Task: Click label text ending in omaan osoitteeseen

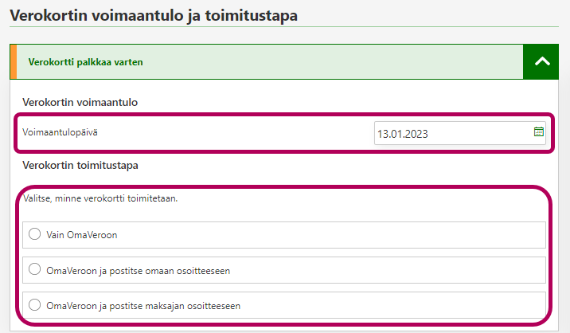Action: [138, 270]
